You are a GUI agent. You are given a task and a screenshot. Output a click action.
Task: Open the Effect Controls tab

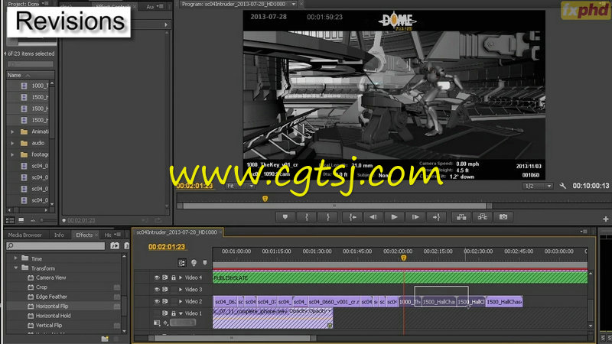[112, 7]
